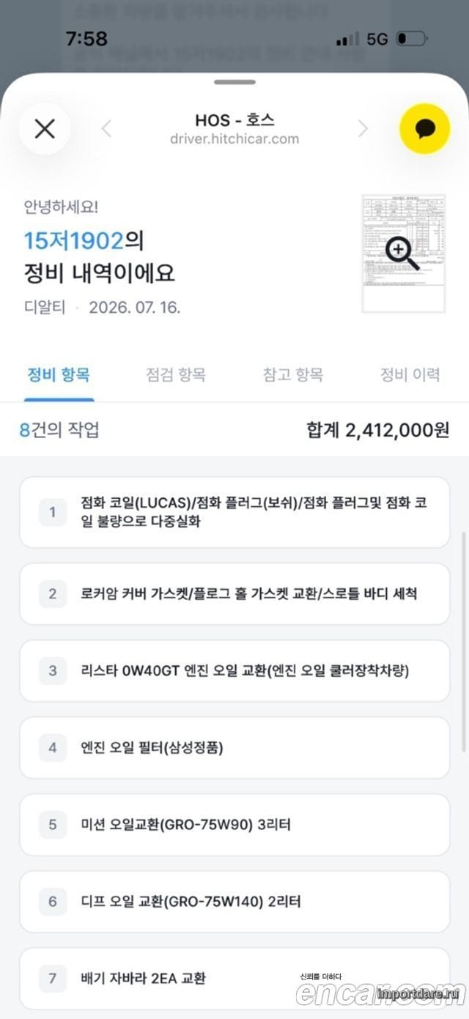Go back using the left chevron arrow

tap(107, 129)
